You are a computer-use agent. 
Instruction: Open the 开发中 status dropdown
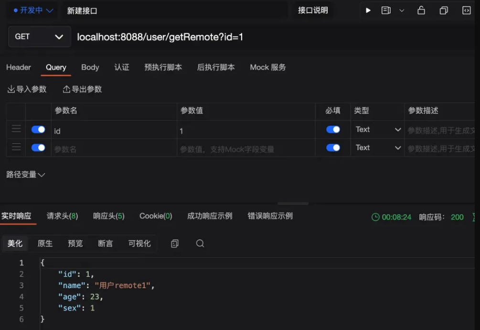click(x=33, y=10)
